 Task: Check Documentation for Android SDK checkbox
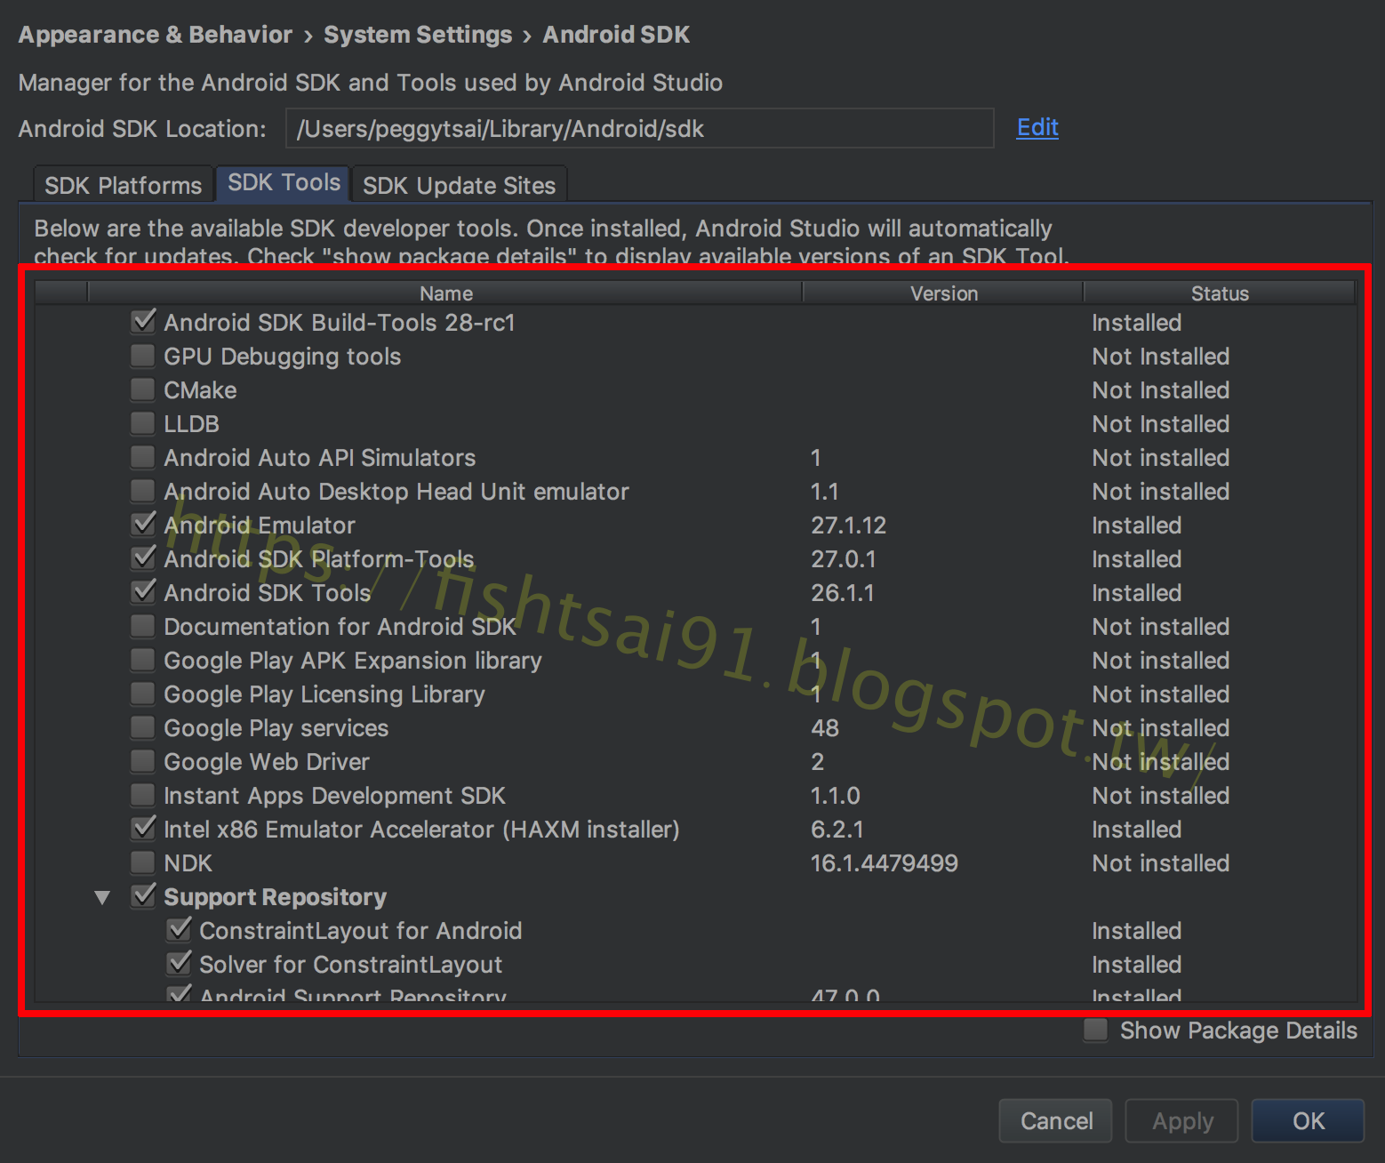[142, 626]
